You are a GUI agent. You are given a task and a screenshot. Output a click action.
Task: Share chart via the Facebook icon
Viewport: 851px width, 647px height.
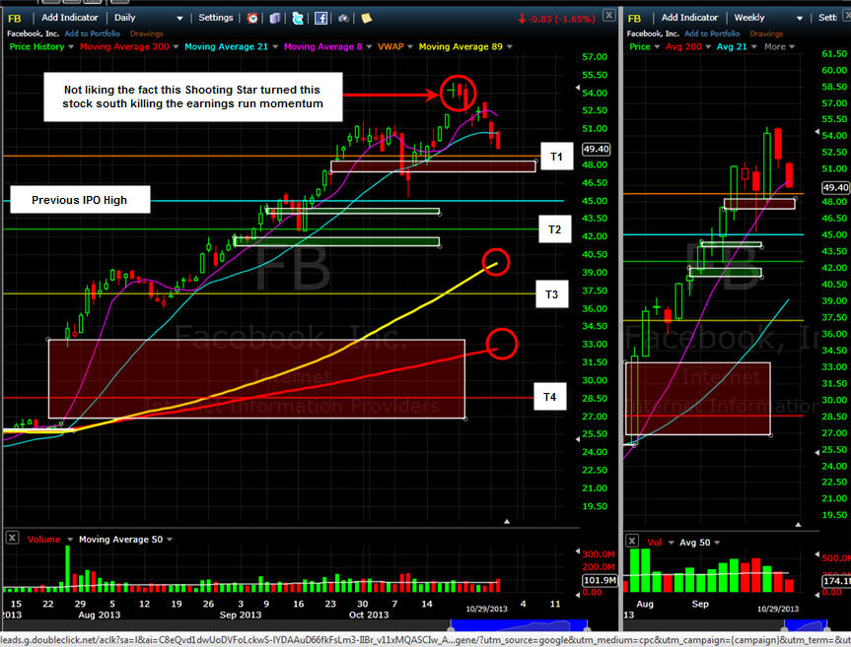320,19
